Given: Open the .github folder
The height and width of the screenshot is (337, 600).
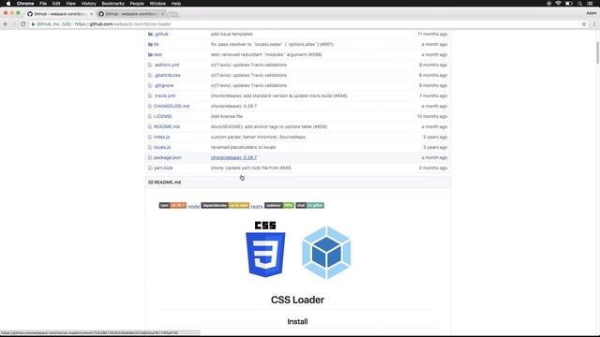Looking at the screenshot, I should [161, 34].
